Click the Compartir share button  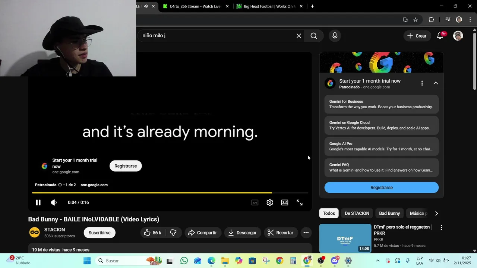tap(203, 233)
